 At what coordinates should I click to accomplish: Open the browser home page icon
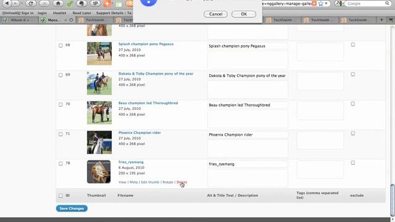click(x=58, y=3)
